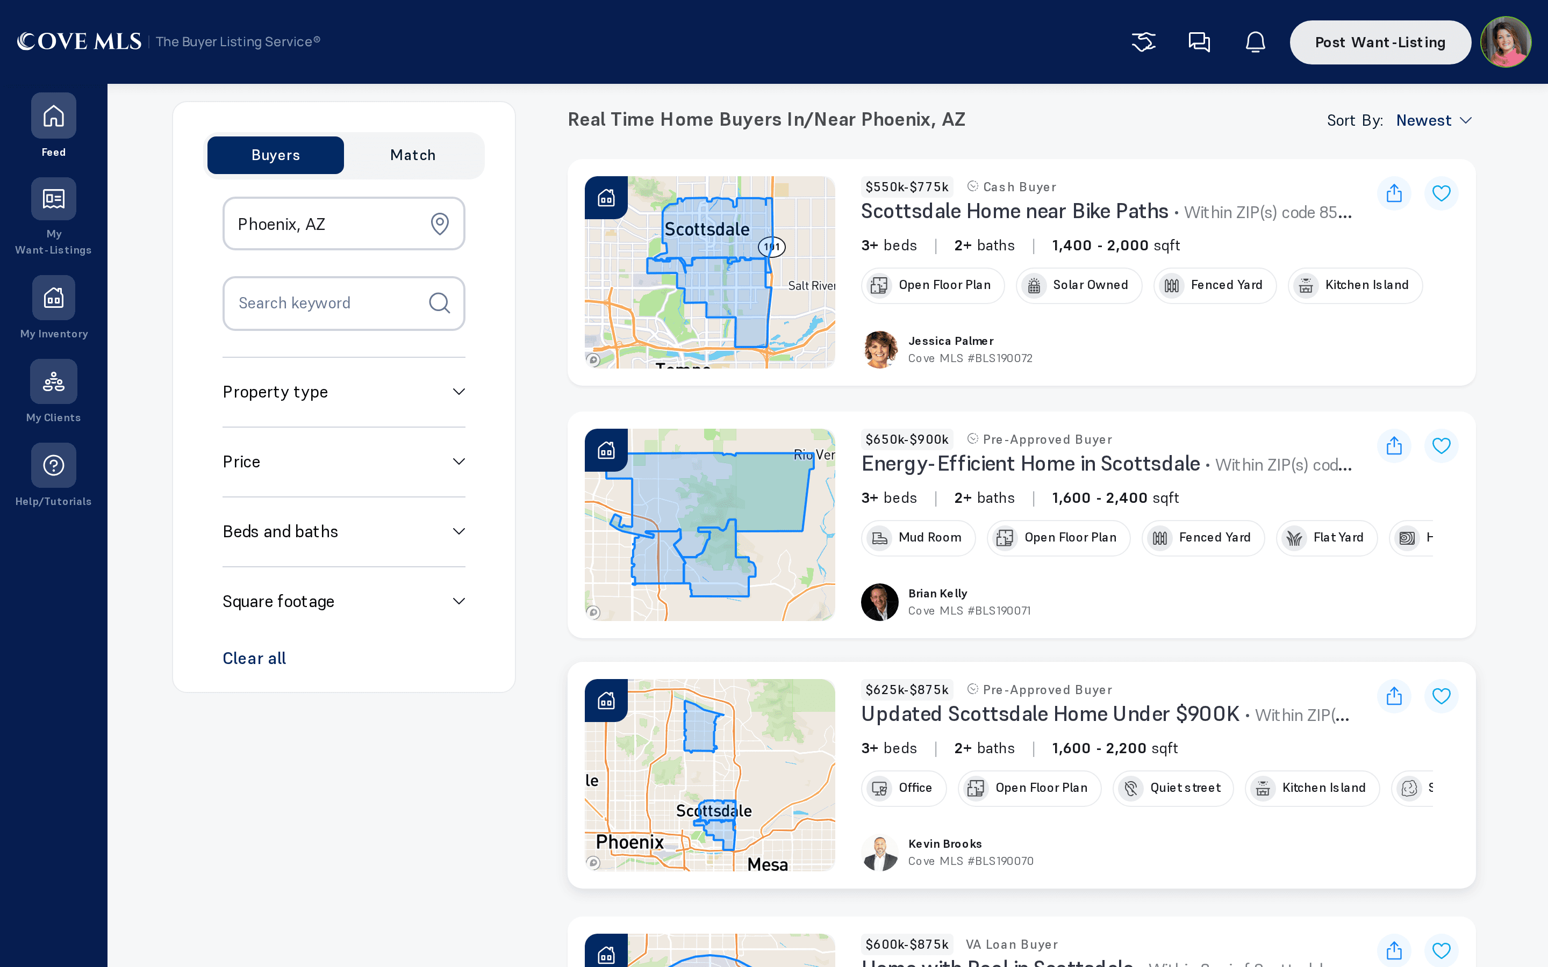Click Kevin Brooks' agent photo
The height and width of the screenshot is (967, 1548).
click(879, 853)
